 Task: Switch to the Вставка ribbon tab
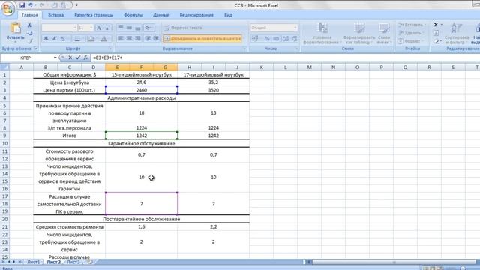[x=56, y=15]
